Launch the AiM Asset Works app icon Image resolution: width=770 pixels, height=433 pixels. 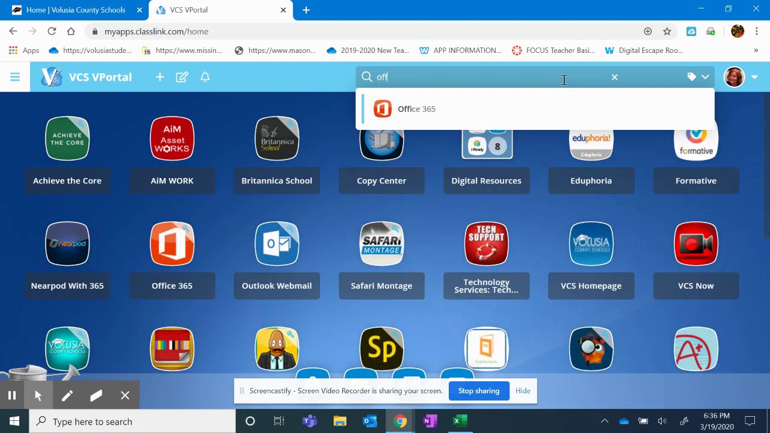[x=172, y=138]
